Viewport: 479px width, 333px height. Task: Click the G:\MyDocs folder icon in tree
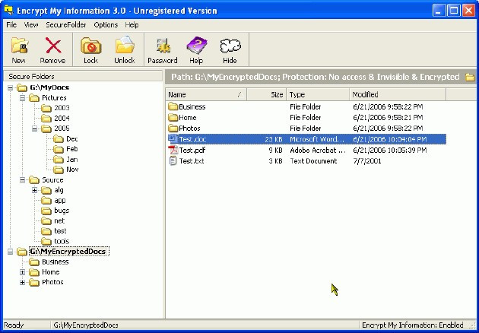point(22,88)
